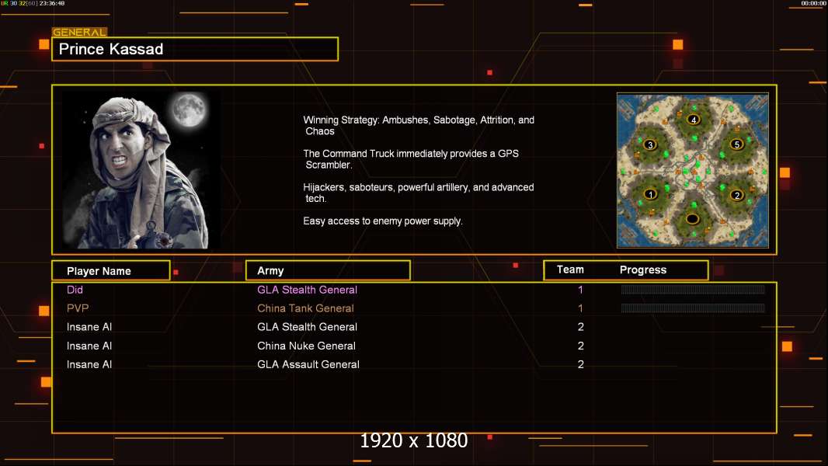Click team number 1 for PVP
828x466 pixels.
point(580,308)
